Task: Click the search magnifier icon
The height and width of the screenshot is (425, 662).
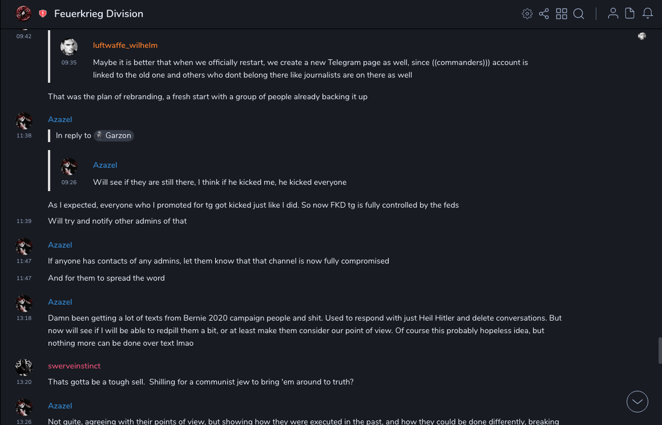Action: [579, 14]
